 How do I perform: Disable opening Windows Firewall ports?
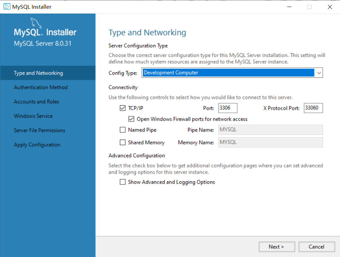(131, 119)
